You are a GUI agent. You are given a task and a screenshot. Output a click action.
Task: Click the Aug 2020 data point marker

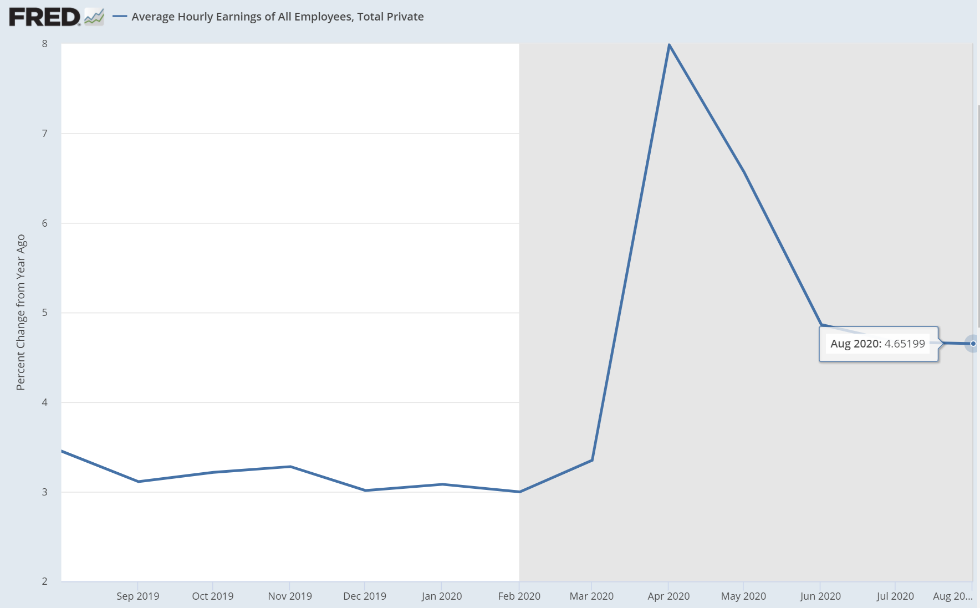pyautogui.click(x=973, y=344)
